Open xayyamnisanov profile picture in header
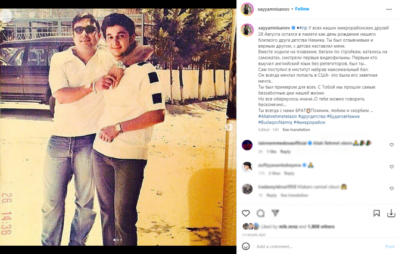 pyautogui.click(x=247, y=10)
